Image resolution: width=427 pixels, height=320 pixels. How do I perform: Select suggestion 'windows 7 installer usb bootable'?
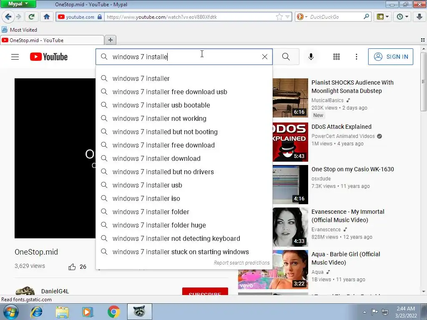(184, 105)
